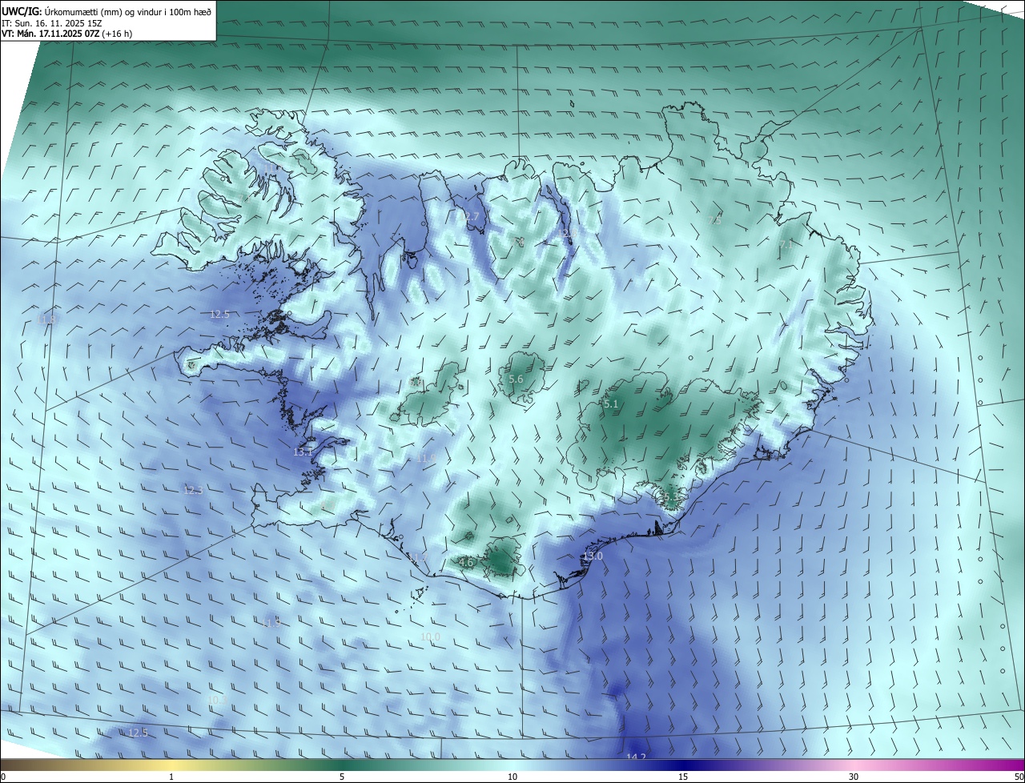
Task: Click the 5.6 value on Hofsjökull glacier
Action: pos(516,379)
